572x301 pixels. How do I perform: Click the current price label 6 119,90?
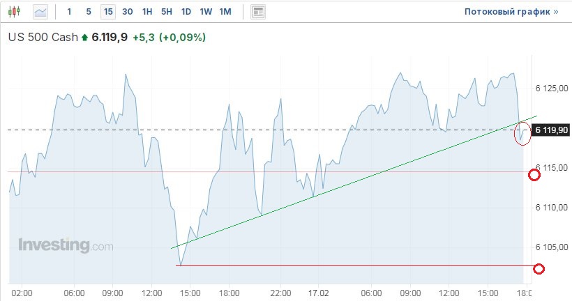point(551,130)
